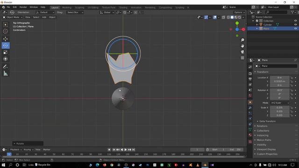Play animation in timeline
The width and height of the screenshot is (299, 168).
(126, 150)
